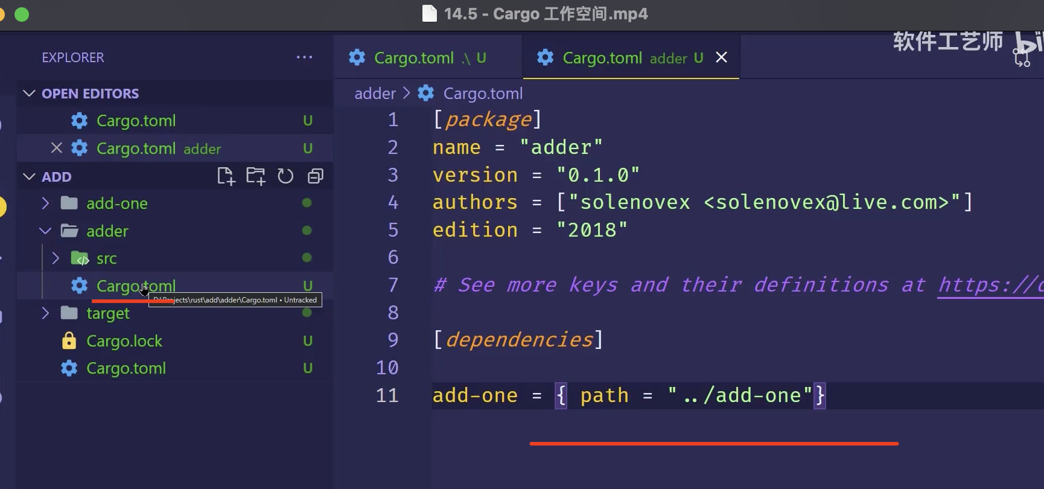Click the New Folder icon in explorer

click(x=255, y=176)
